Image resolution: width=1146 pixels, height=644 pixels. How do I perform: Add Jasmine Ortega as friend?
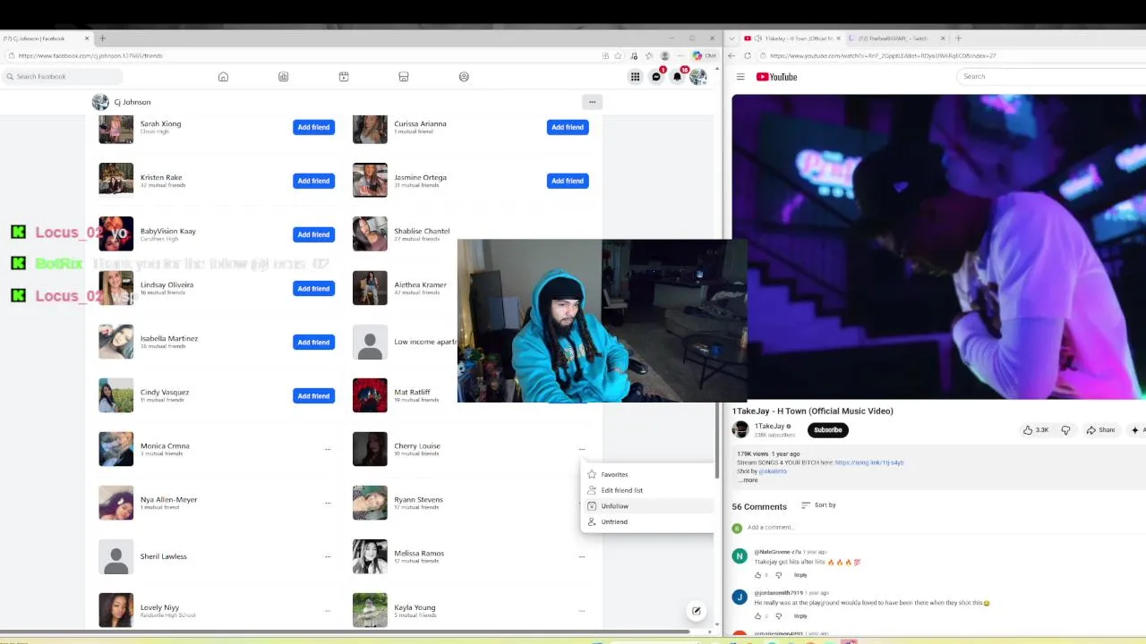coord(568,181)
